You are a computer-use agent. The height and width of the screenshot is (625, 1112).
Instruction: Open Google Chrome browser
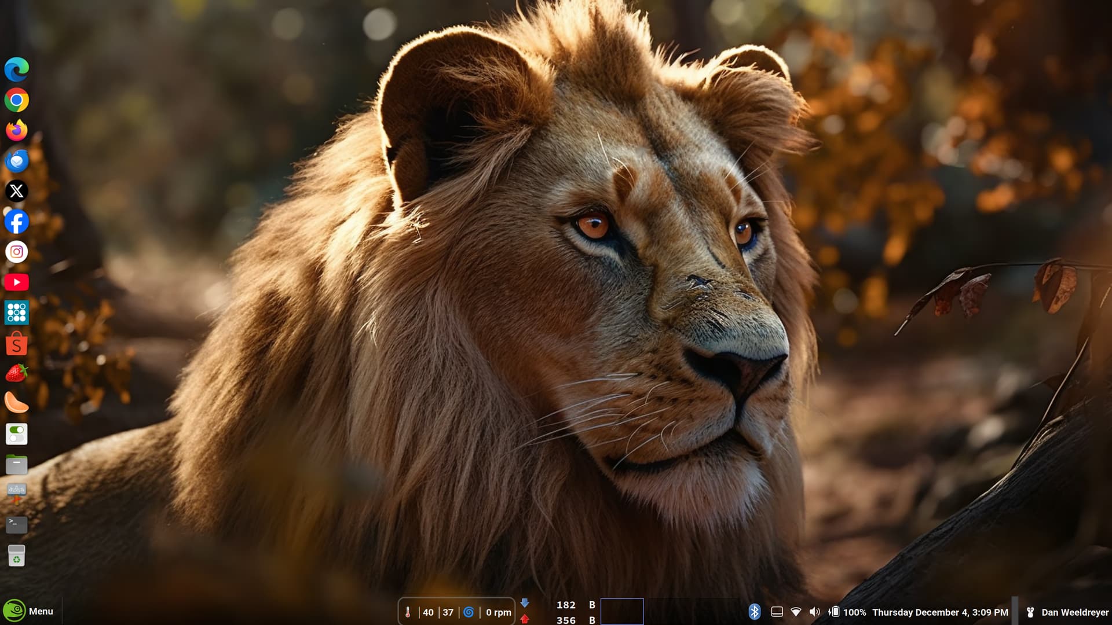(16, 100)
